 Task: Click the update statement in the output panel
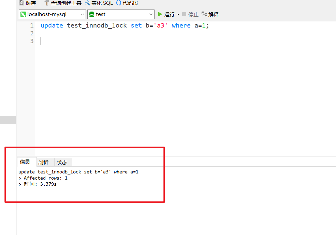(78, 172)
